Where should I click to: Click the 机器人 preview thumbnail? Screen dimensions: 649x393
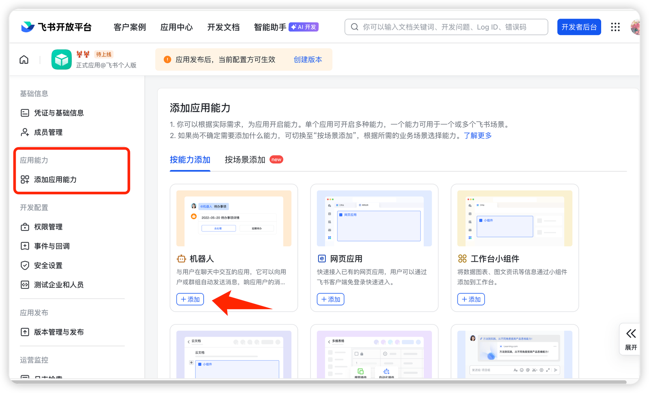pyautogui.click(x=234, y=218)
